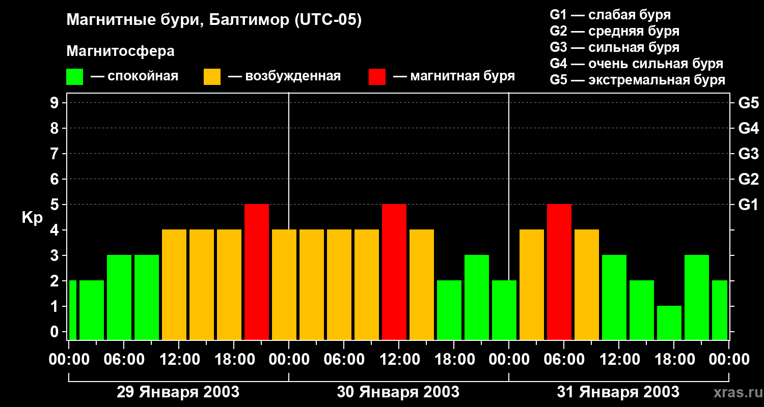Viewport: 764px width, 407px height.
Task: Select the red Kp 5 bar on 30 Января
Action: click(394, 272)
